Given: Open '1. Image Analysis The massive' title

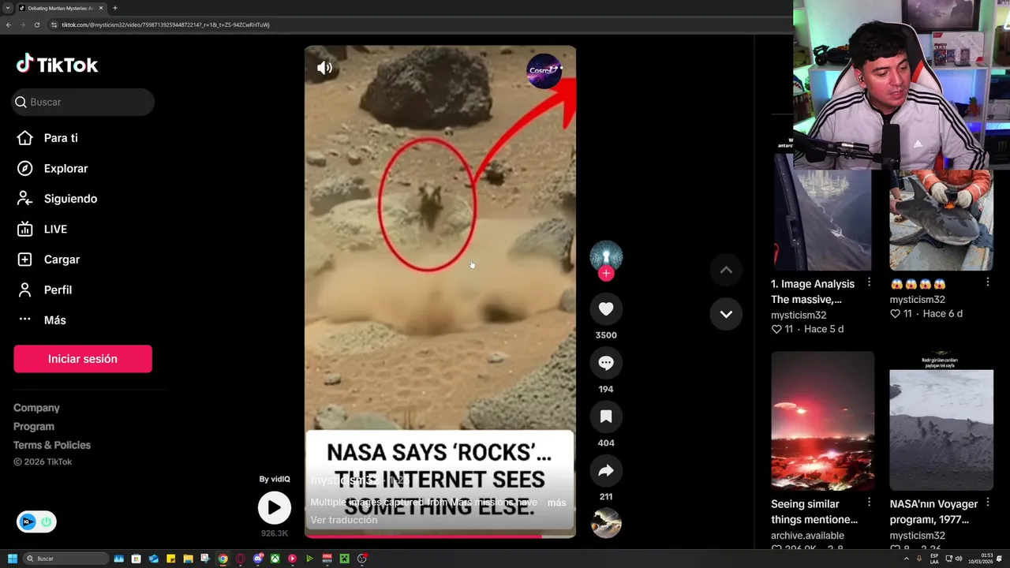Looking at the screenshot, I should pos(813,292).
